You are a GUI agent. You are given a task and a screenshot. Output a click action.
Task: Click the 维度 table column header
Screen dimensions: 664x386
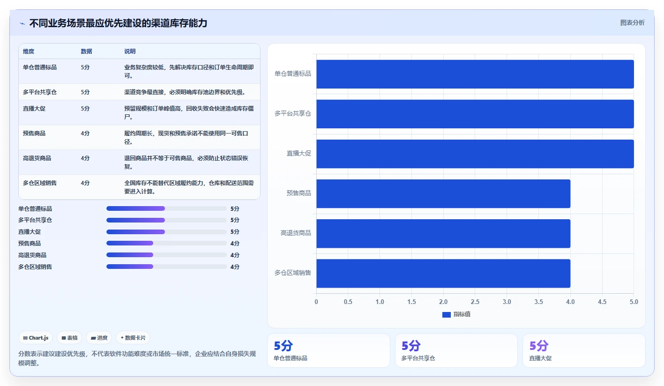[x=29, y=52]
